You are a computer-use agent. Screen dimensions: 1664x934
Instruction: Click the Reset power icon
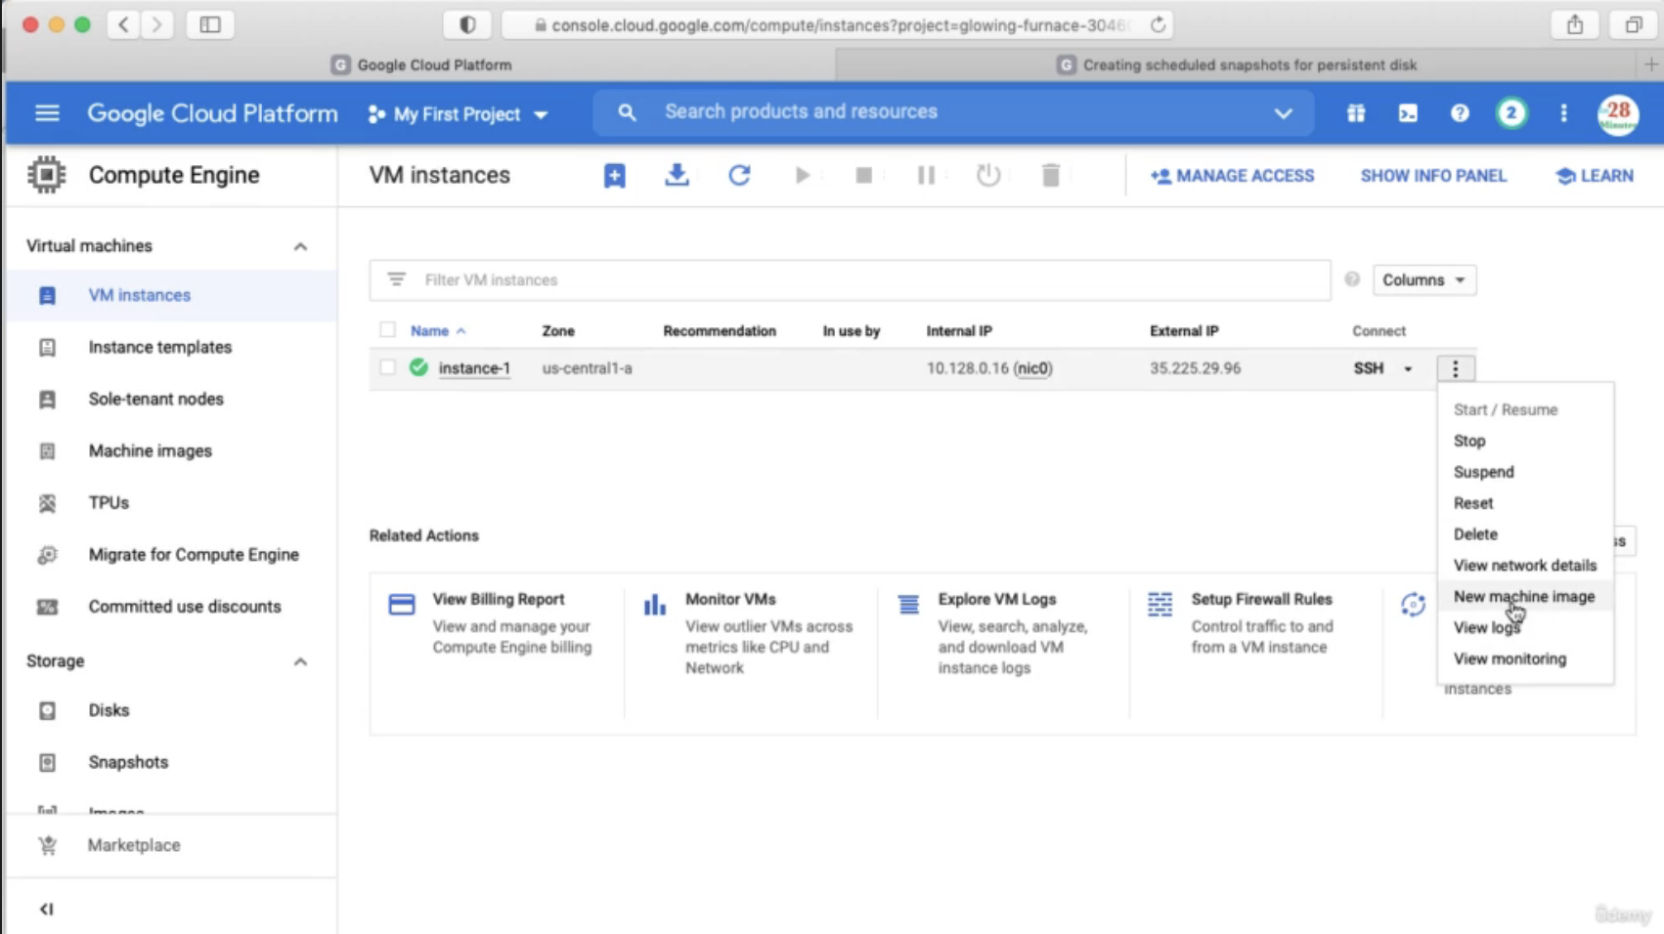pos(988,176)
